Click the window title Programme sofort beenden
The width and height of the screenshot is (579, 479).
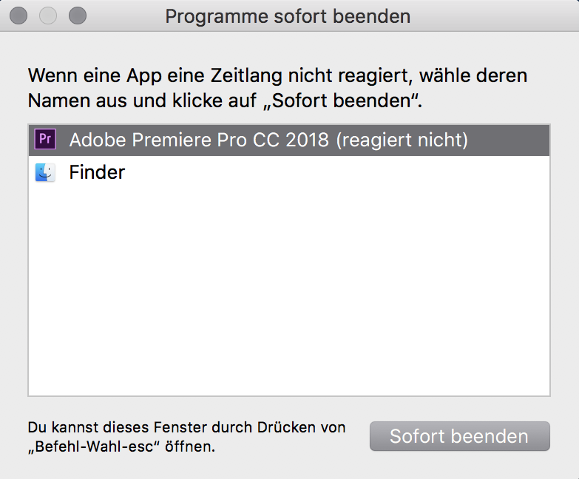coord(288,16)
